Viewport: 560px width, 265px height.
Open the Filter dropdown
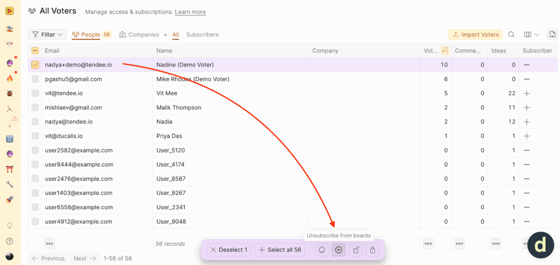click(47, 34)
